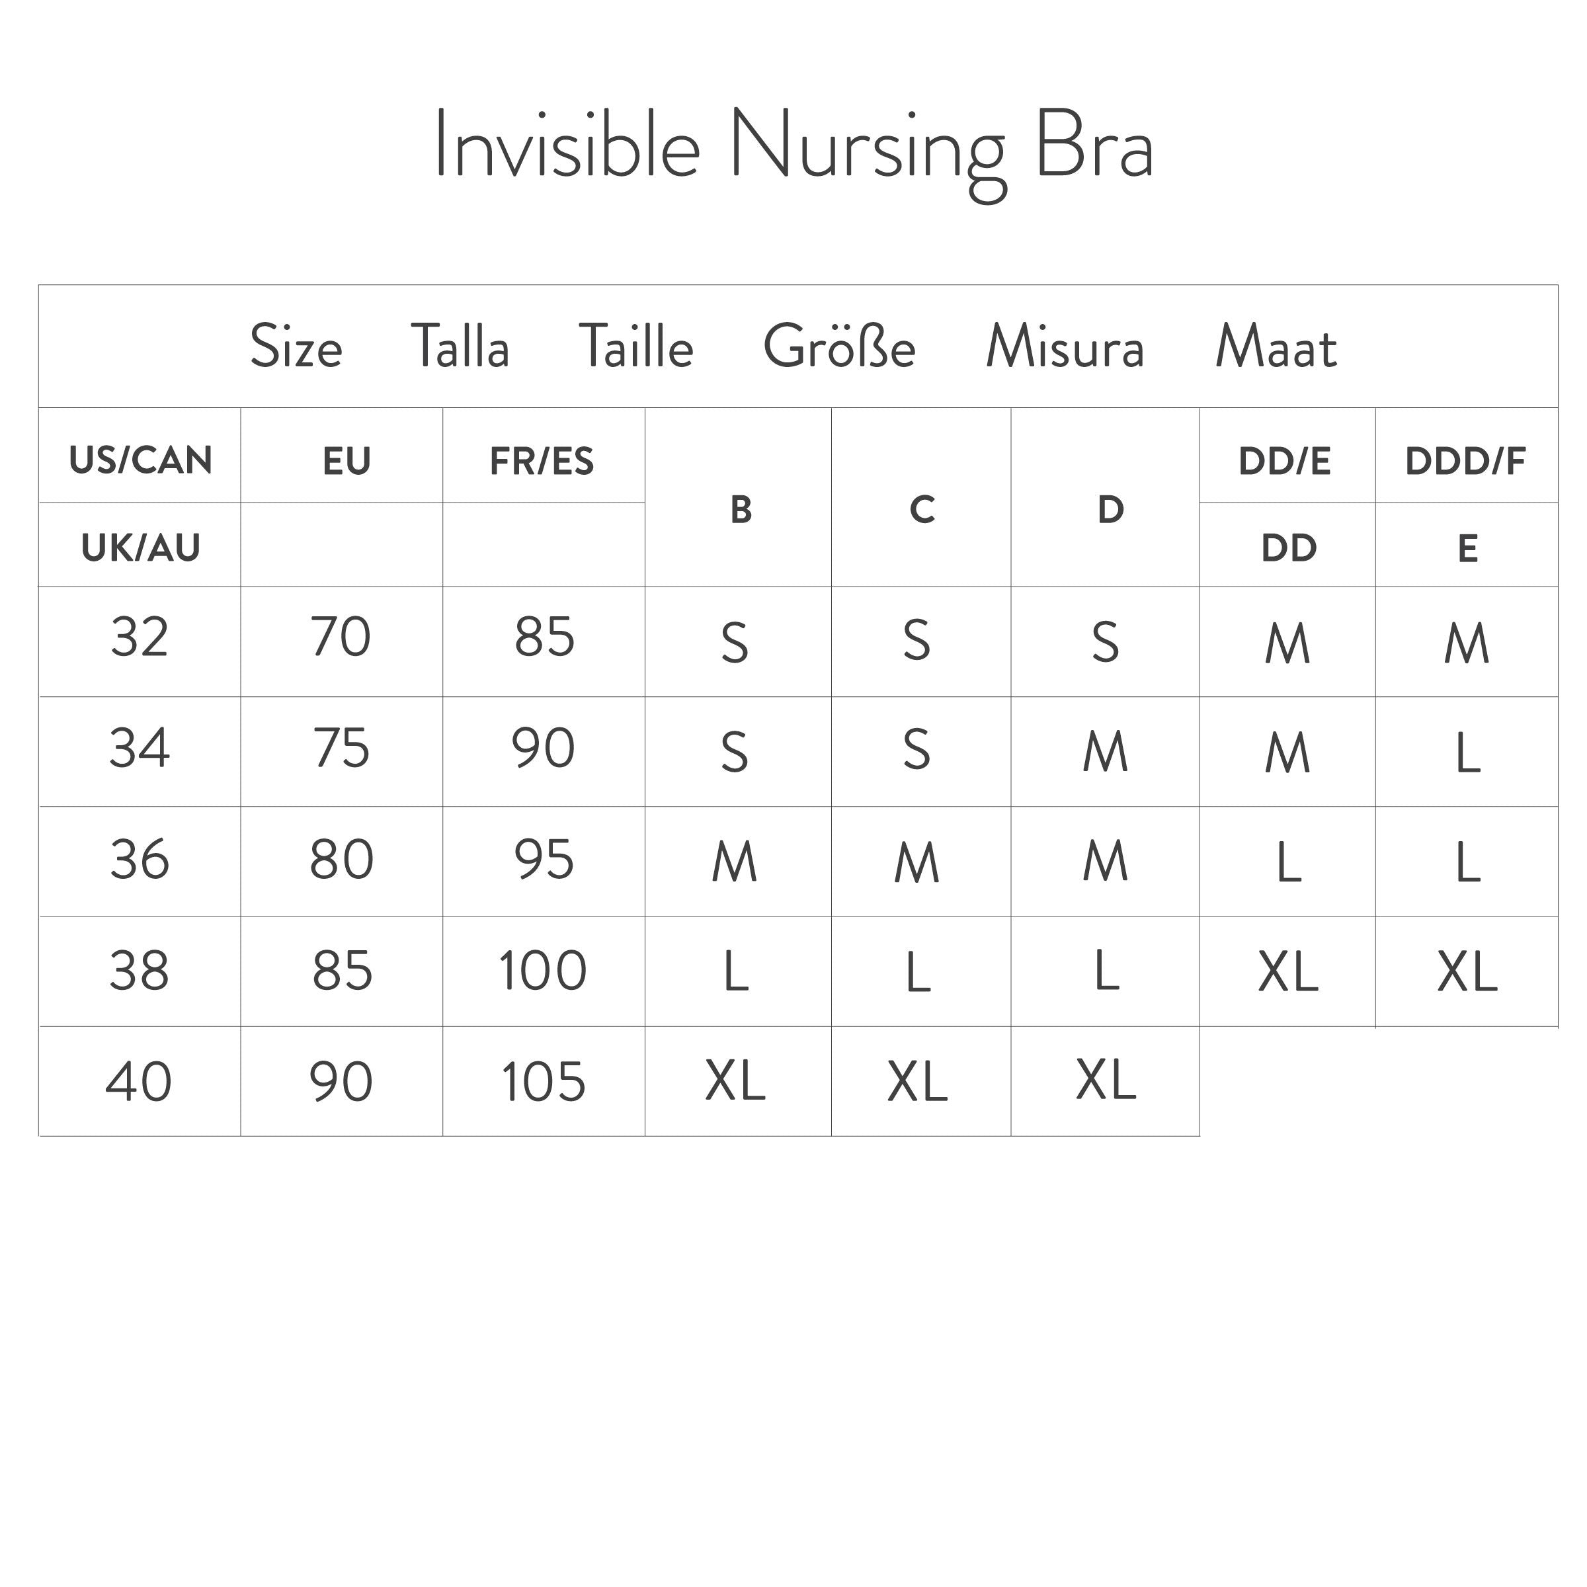Screen dimensions: 1587x1587
Task: Click the US band size 32 cell
Action: click(x=140, y=637)
